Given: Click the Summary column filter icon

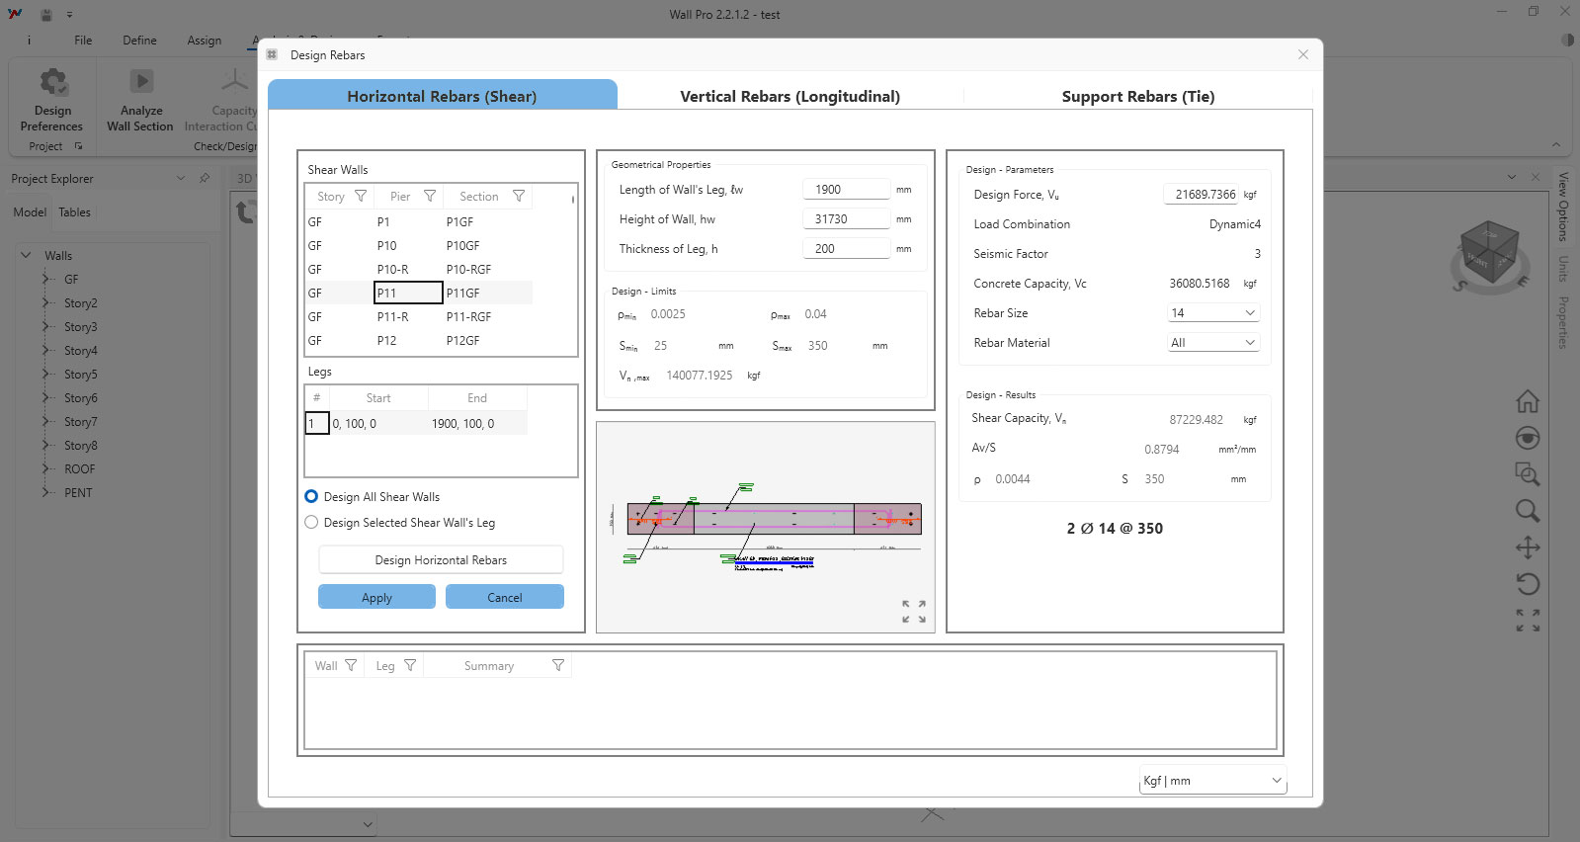Looking at the screenshot, I should [558, 666].
